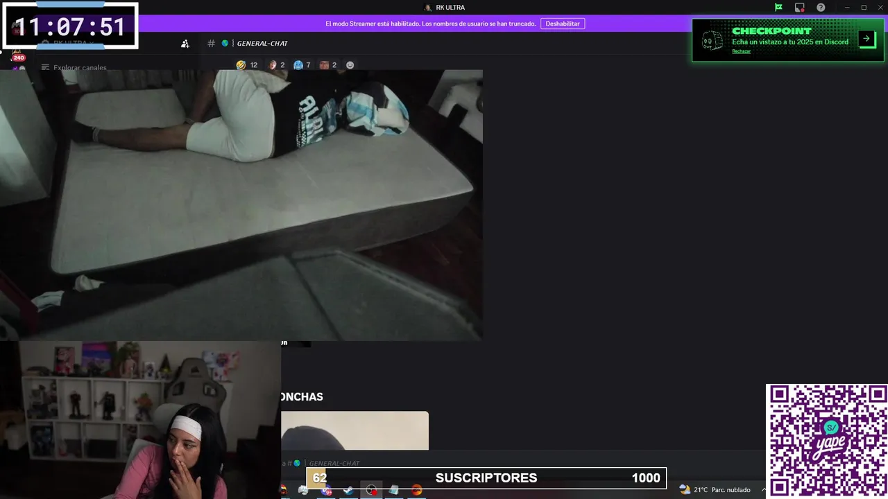Click the invite members icon
888x499 pixels.
pos(185,44)
